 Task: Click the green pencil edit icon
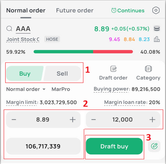point(154,146)
